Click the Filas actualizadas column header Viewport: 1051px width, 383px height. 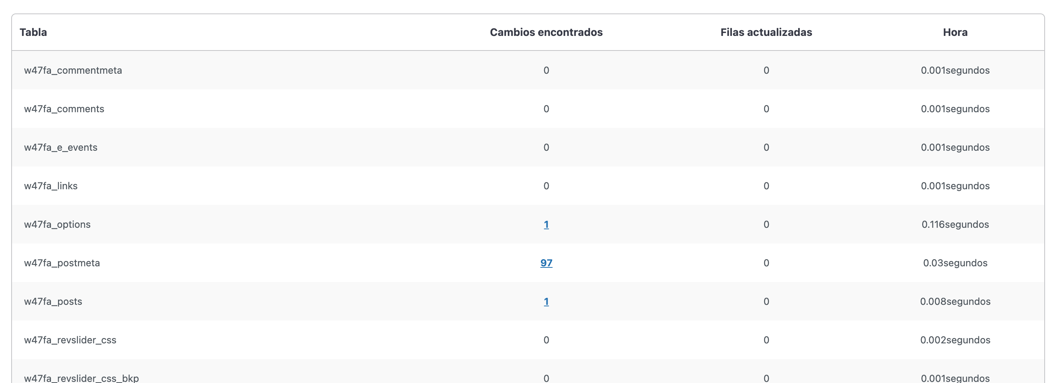[x=766, y=32]
